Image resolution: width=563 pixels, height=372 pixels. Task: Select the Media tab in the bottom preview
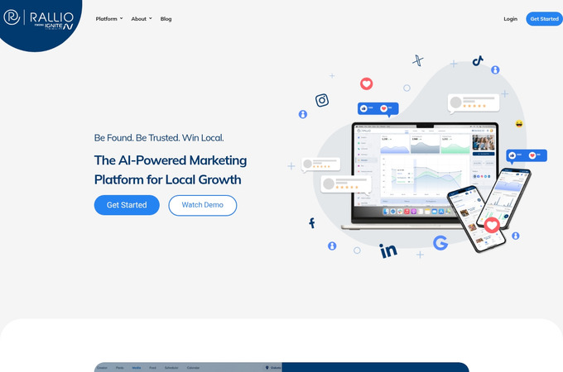(x=137, y=368)
